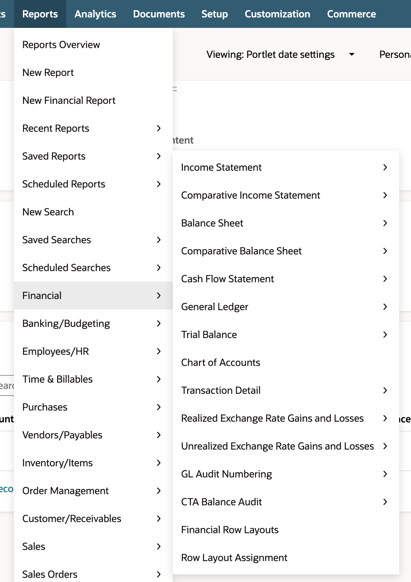The height and width of the screenshot is (582, 411).
Task: Choose New Report from the menu
Action: [x=93, y=72]
